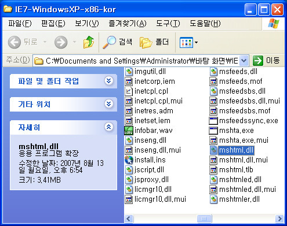Select the infobar.wav sound icon

pyautogui.click(x=129, y=131)
